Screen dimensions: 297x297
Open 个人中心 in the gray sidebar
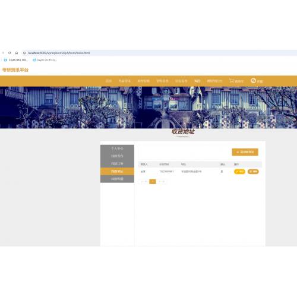[x=117, y=148]
